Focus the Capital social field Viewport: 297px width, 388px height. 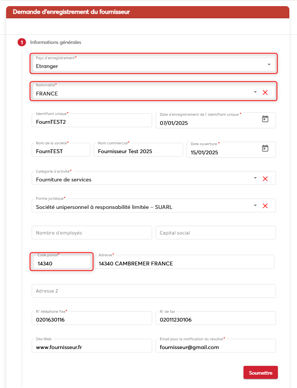[216, 233]
